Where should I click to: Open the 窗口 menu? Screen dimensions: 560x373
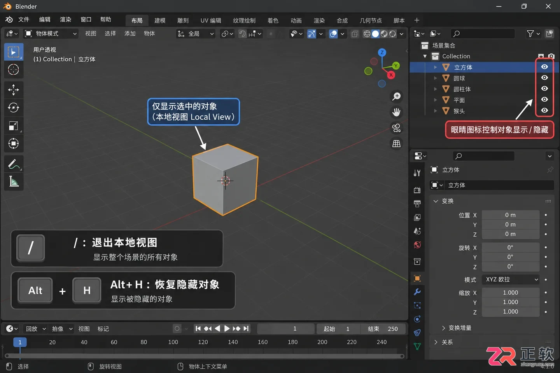coord(86,19)
